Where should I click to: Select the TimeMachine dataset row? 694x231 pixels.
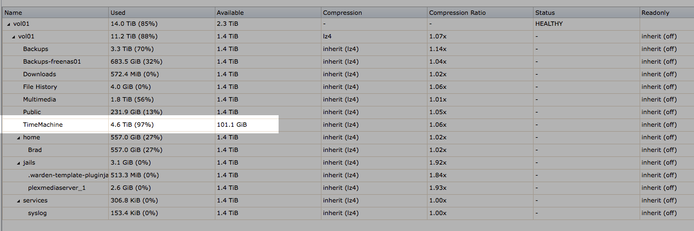(347, 125)
